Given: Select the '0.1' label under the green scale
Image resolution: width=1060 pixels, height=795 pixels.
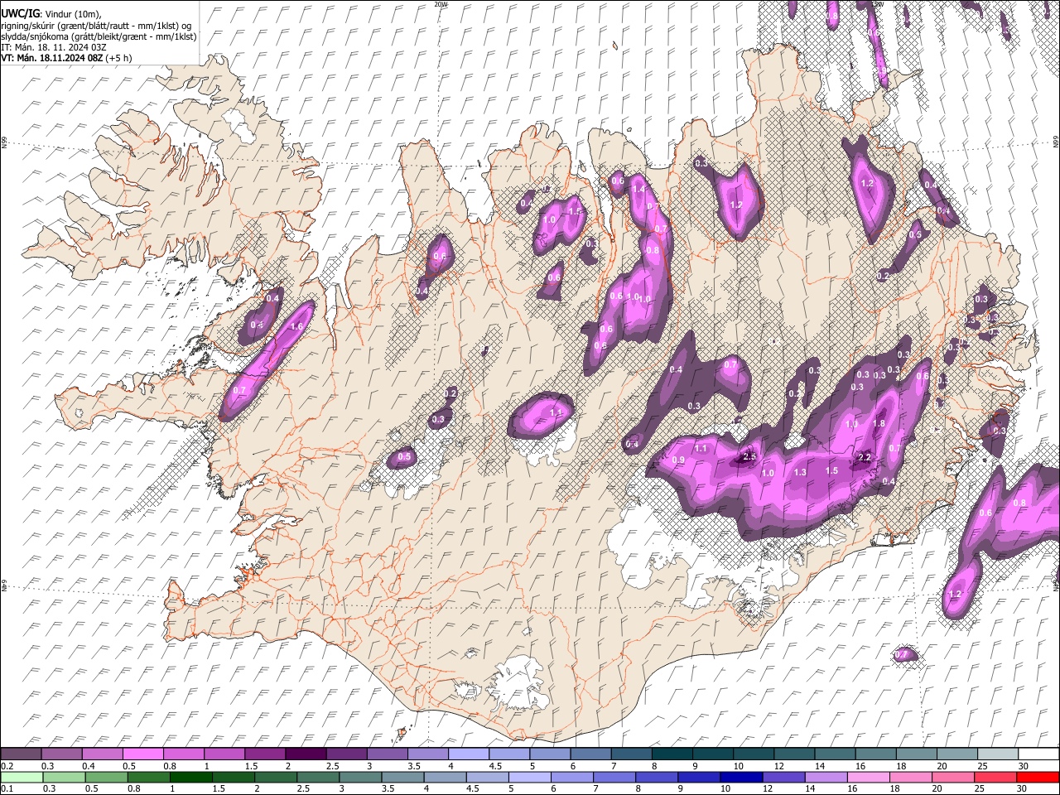Looking at the screenshot, I should coord(7,788).
